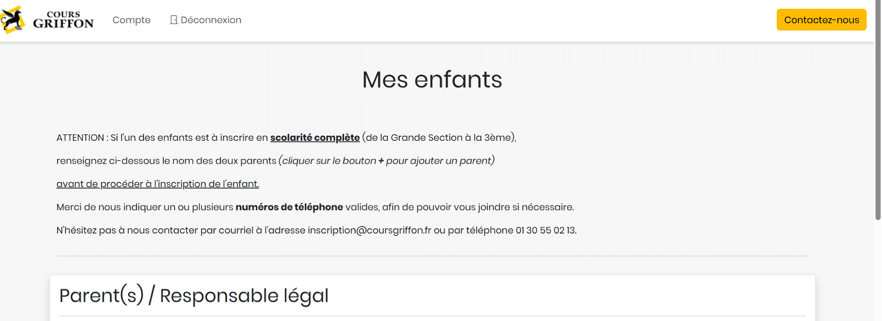Click the "Parent(s) / Responsable légal" heading
Image resolution: width=882 pixels, height=321 pixels.
pos(194,295)
